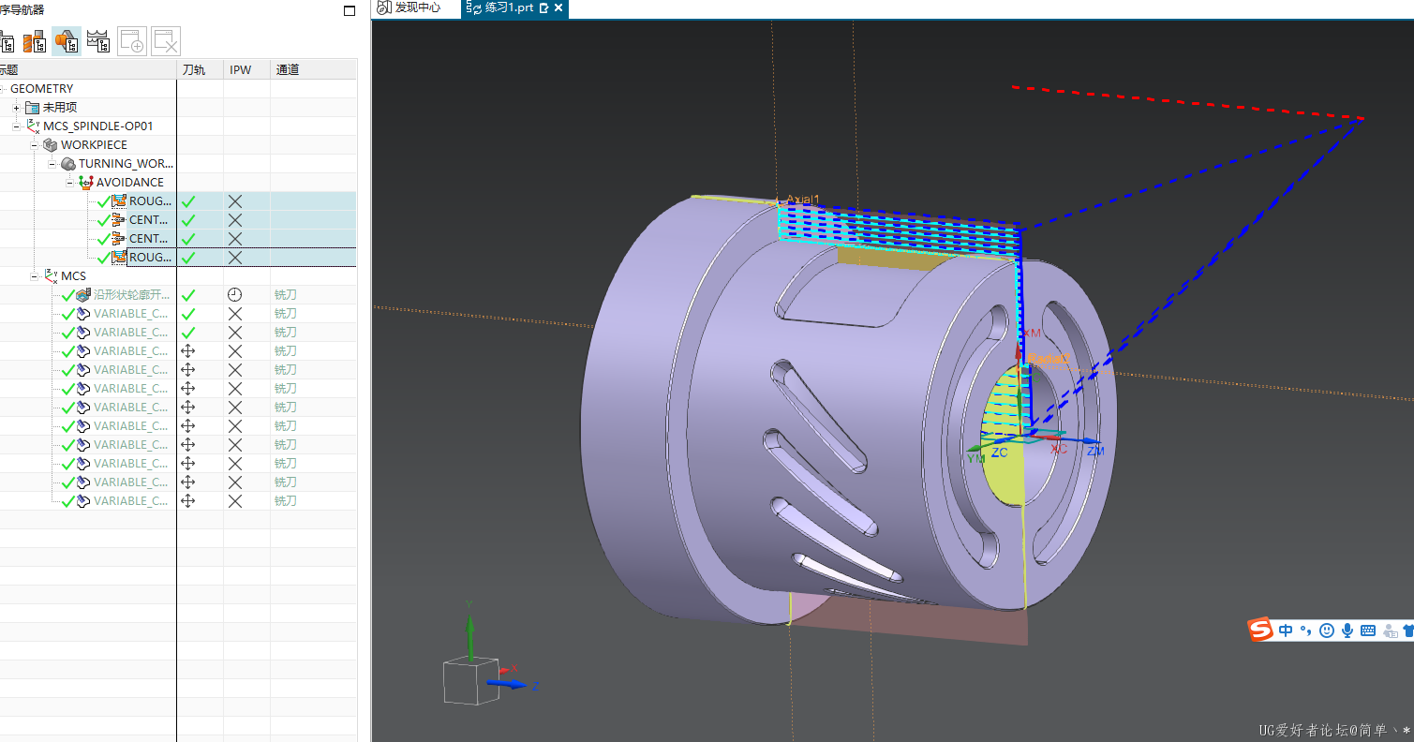Open the Sogou soft keyboard
Image resolution: width=1414 pixels, height=742 pixels.
pyautogui.click(x=1367, y=631)
